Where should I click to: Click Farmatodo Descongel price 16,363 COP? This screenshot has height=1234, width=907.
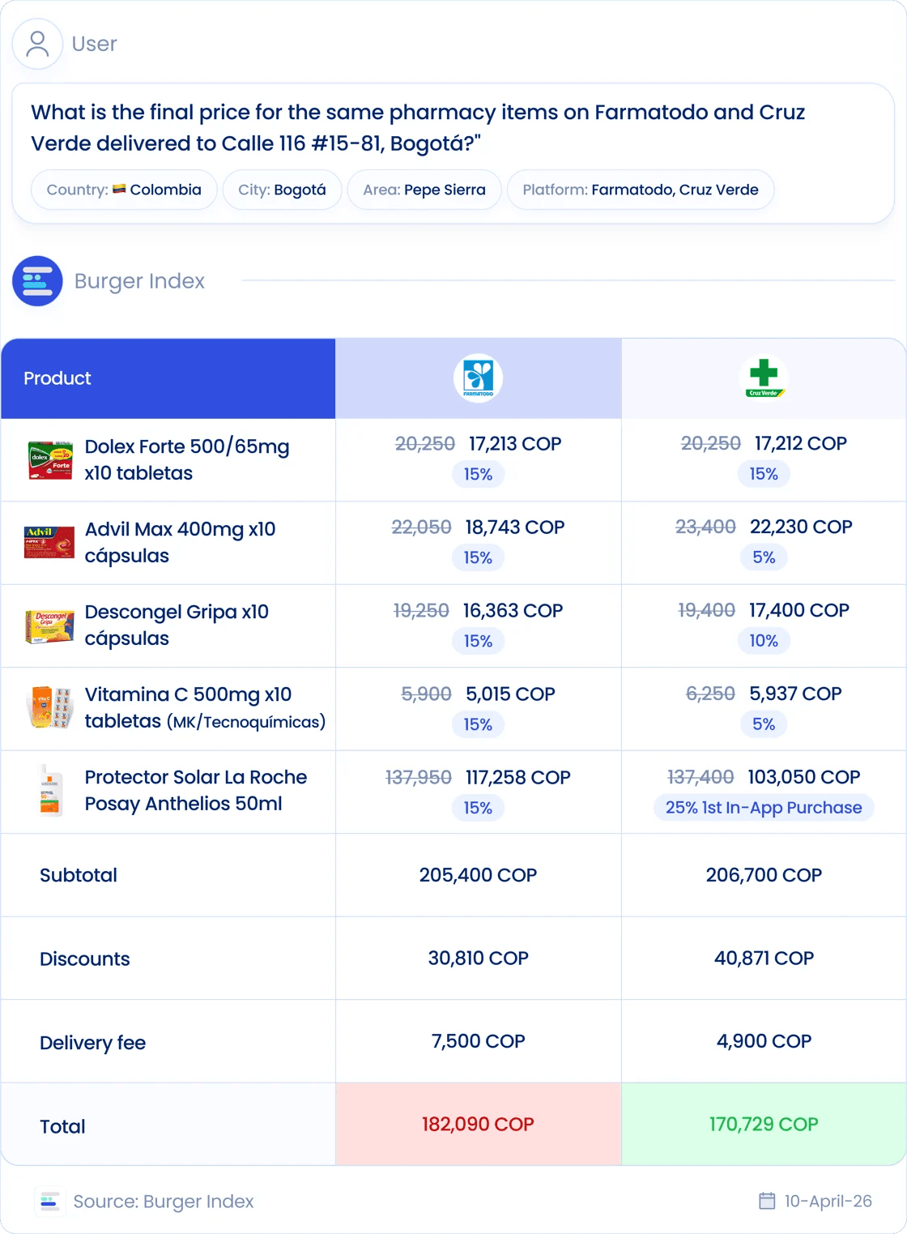point(513,611)
